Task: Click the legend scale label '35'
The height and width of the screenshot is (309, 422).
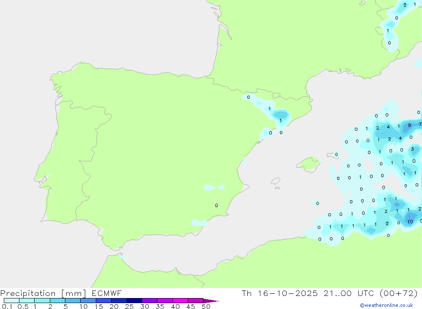Action: tap(160, 306)
